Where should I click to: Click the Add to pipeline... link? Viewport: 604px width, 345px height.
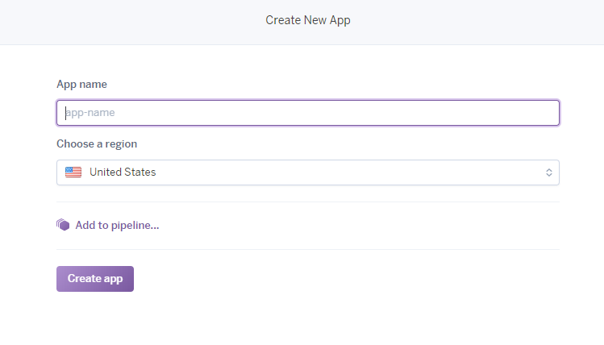117,225
